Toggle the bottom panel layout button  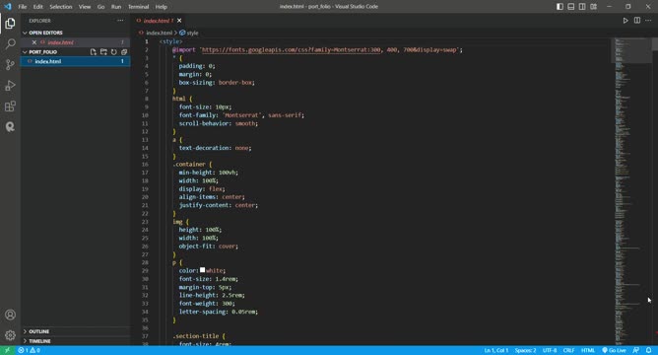[x=571, y=6]
